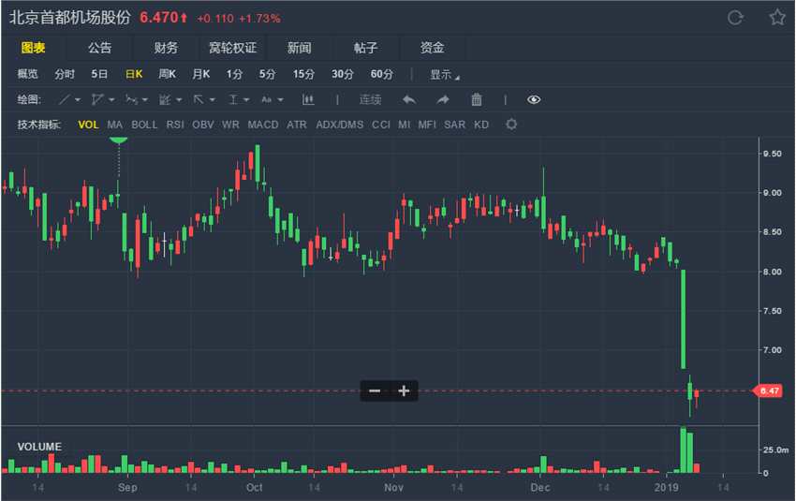
Task: Add stock to favorites with star icon
Action: tap(777, 18)
